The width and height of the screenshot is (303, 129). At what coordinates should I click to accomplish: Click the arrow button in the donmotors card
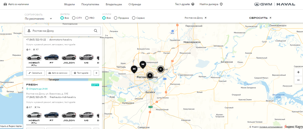(x=96, y=73)
